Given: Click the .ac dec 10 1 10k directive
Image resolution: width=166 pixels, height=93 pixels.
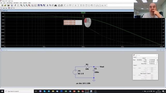Looking at the screenshot, I should pyautogui.click(x=83, y=83).
